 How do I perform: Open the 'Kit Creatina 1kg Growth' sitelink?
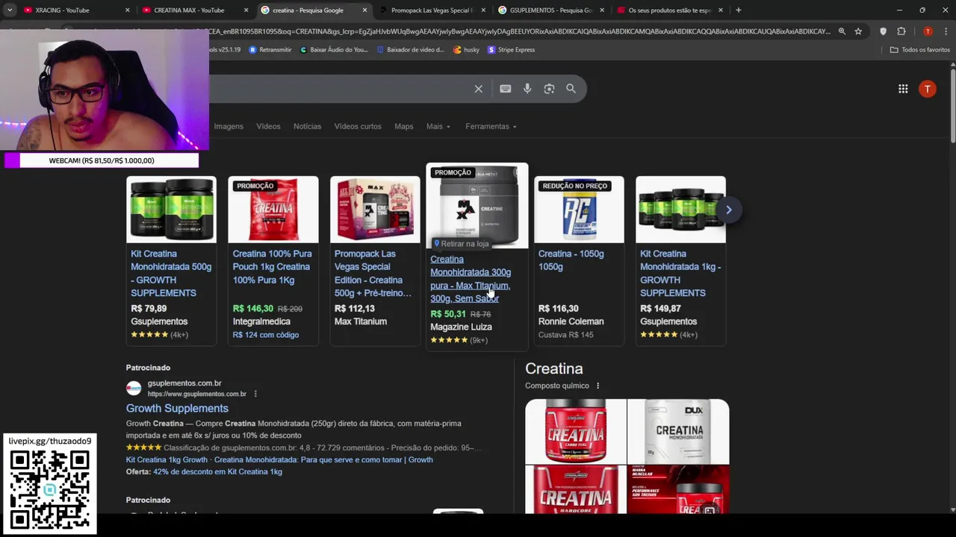coord(167,459)
